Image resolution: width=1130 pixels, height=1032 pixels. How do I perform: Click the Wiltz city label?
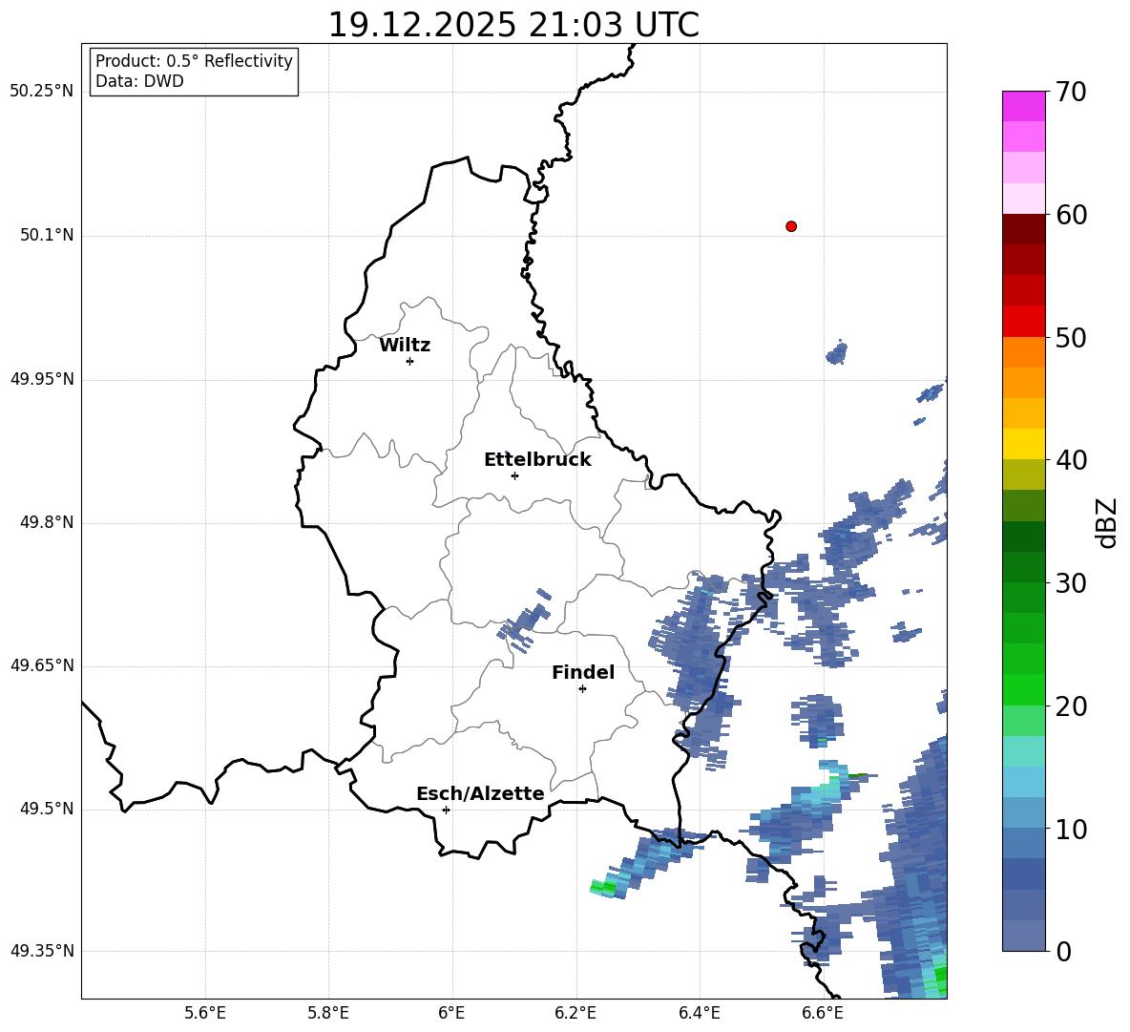pos(405,346)
